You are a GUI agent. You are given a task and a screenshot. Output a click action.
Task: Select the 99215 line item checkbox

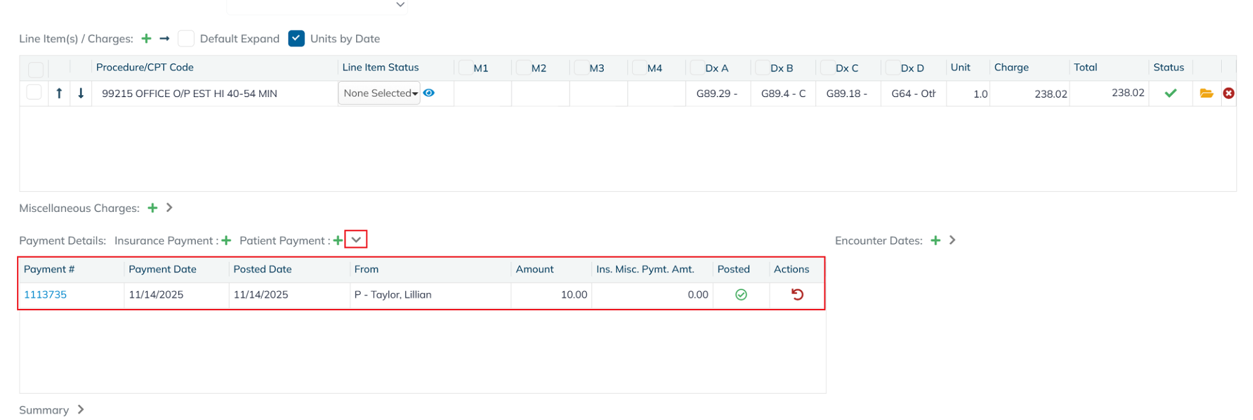34,93
